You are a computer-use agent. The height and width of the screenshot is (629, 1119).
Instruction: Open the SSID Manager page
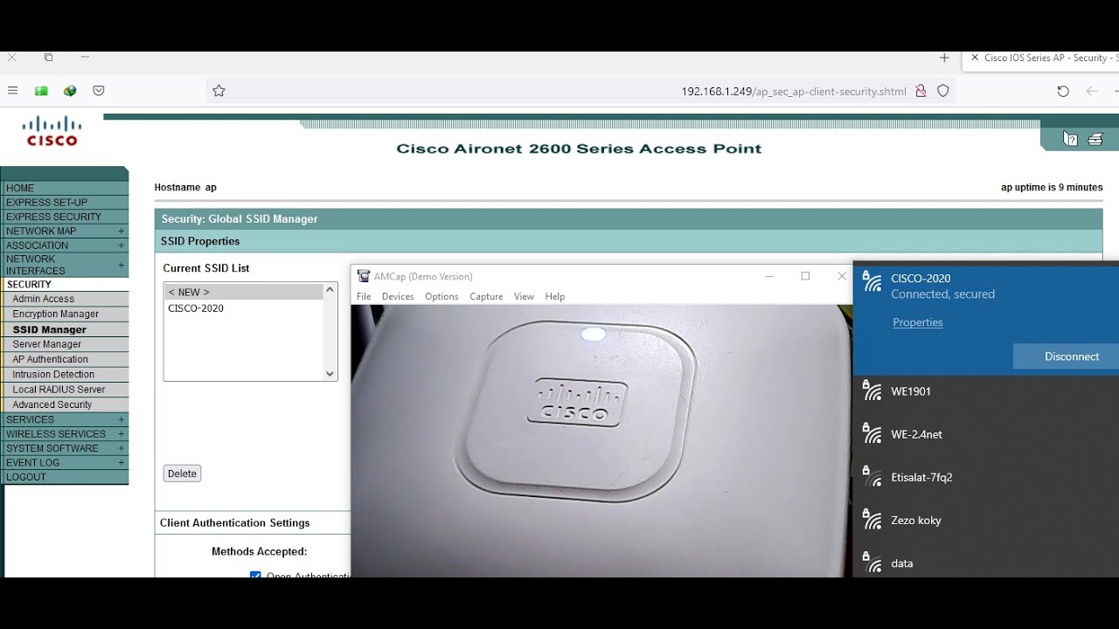point(49,329)
